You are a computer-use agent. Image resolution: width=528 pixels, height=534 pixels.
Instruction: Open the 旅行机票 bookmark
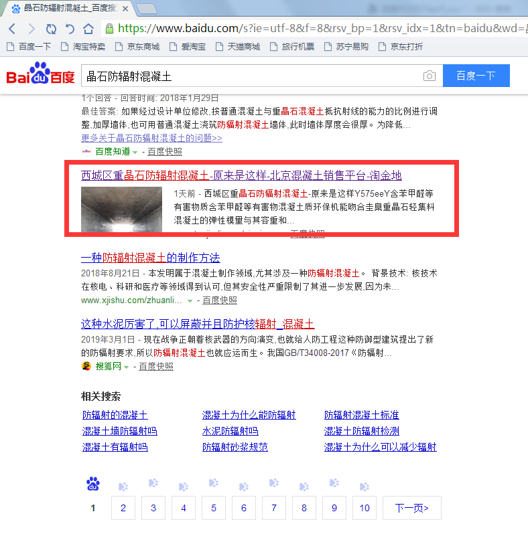point(292,47)
